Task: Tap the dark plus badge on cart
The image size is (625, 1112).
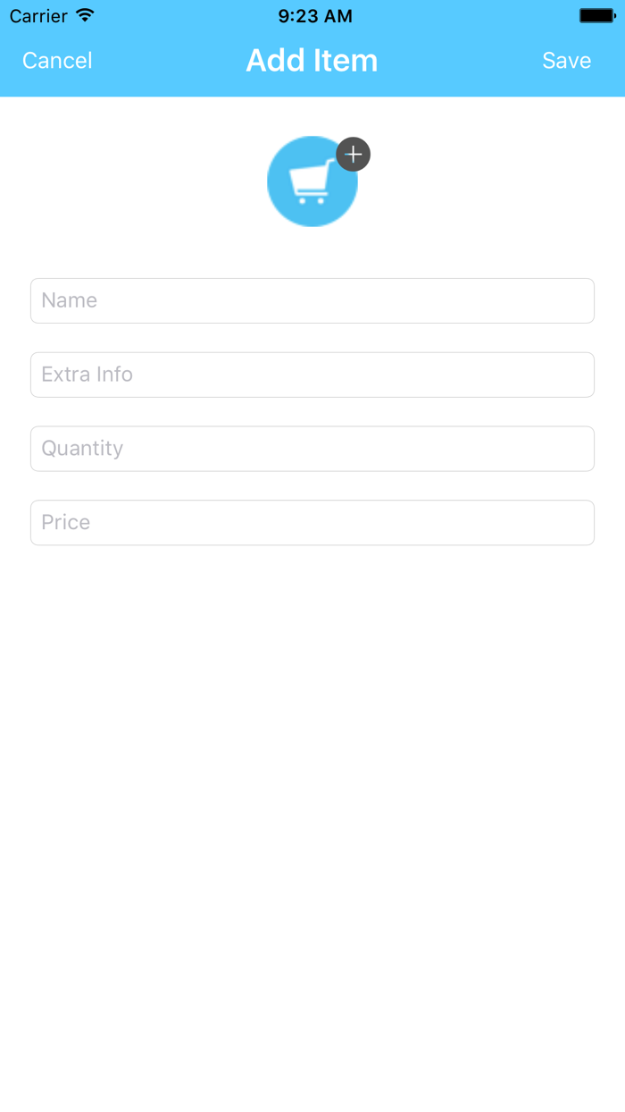Action: (x=354, y=155)
